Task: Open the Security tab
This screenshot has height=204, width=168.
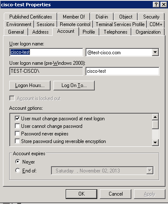Action: click(151, 17)
